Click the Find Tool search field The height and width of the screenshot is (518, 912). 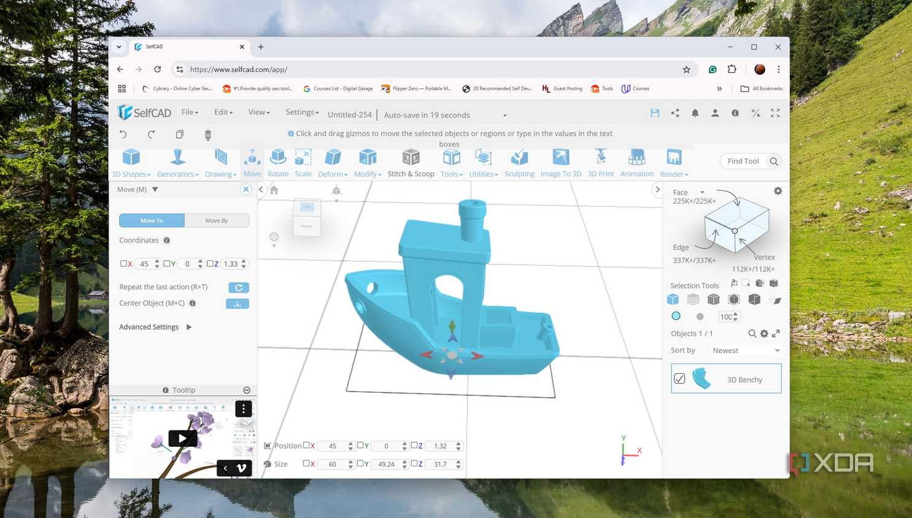(751, 161)
